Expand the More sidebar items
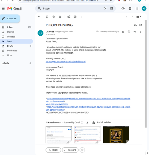The image size is (149, 155). click(x=16, y=55)
